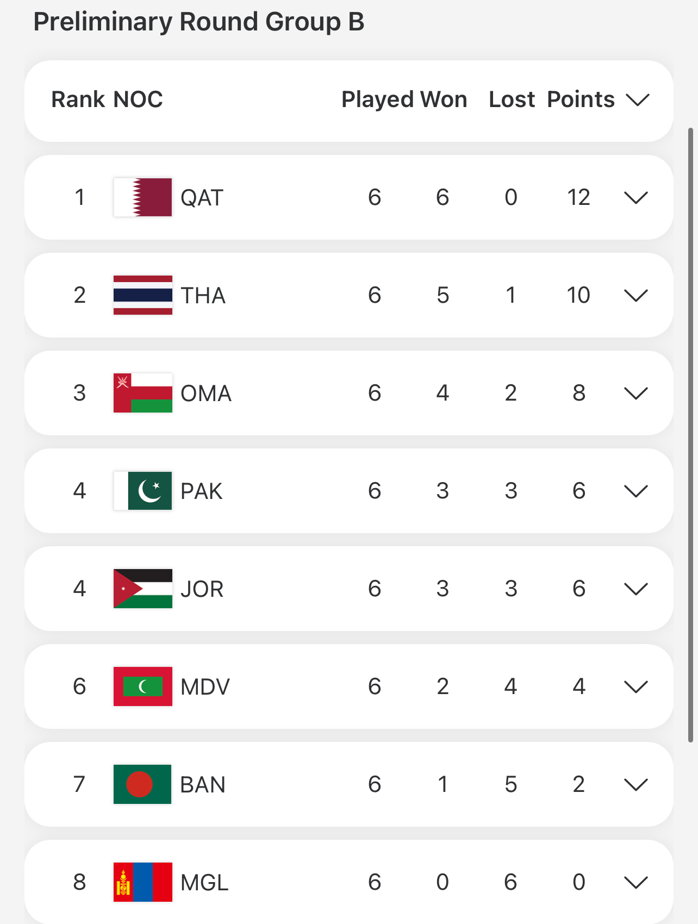Click the Bangladesh flag icon
The height and width of the screenshot is (924, 698).
(x=142, y=784)
